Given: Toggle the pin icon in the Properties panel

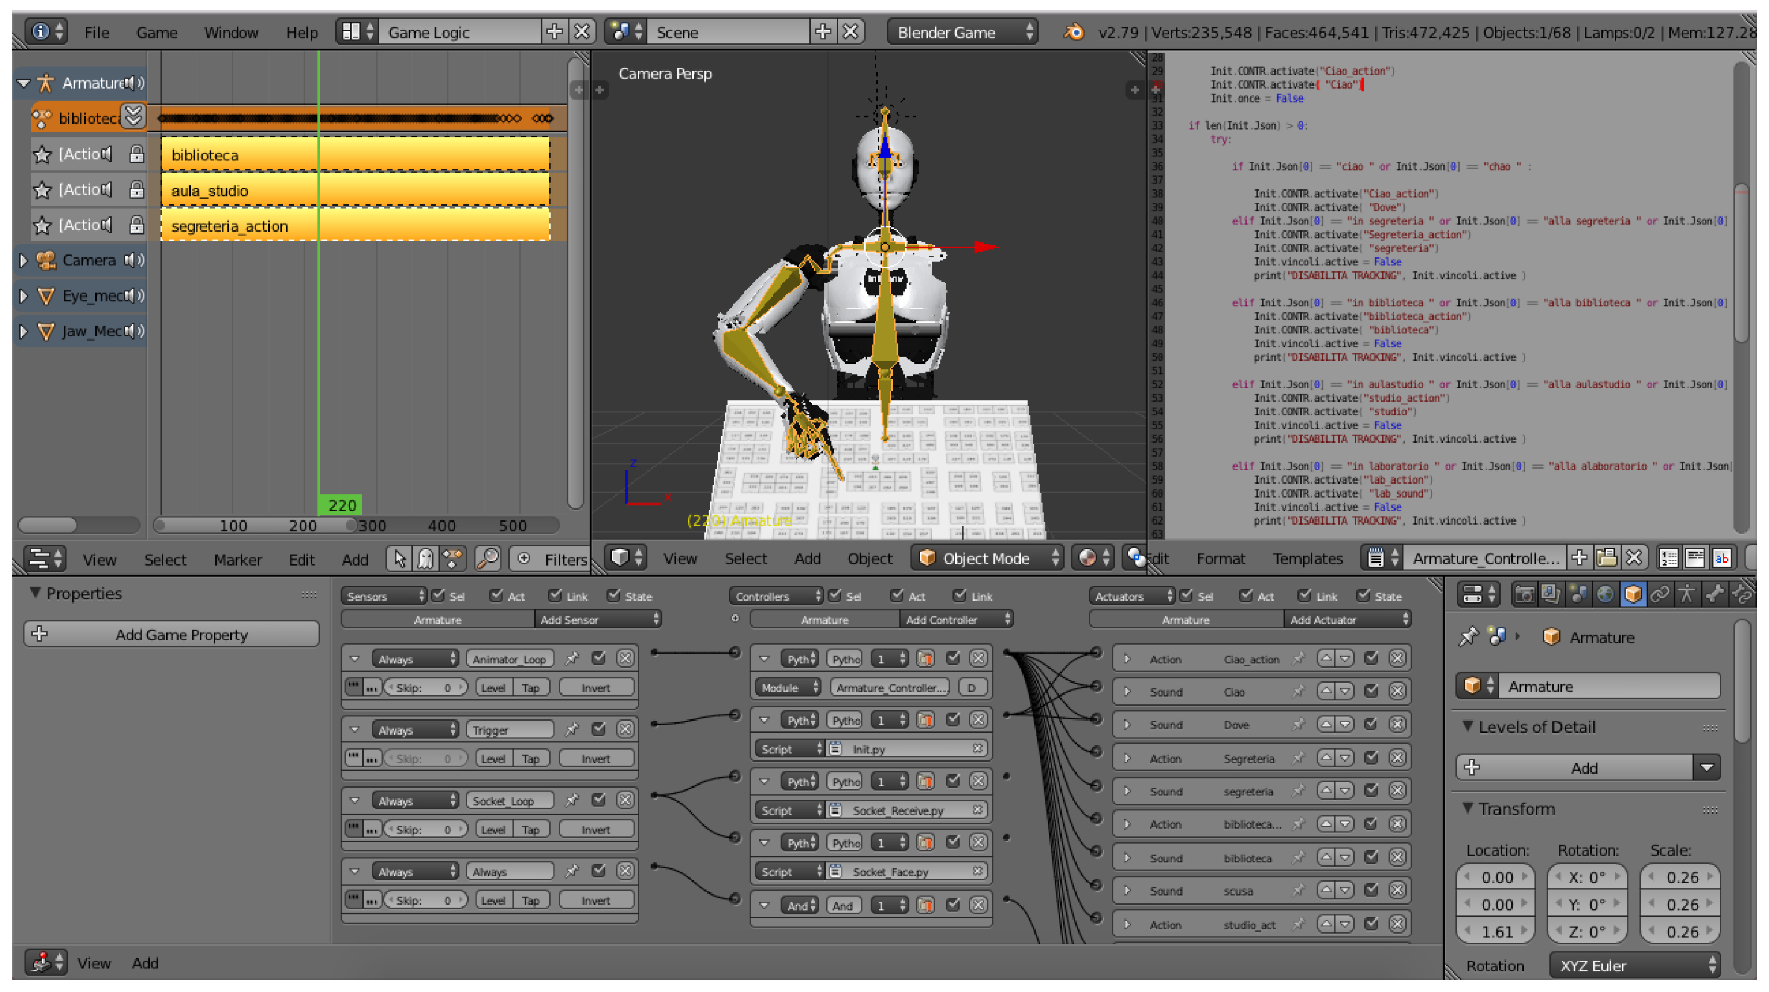Looking at the screenshot, I should pyautogui.click(x=1470, y=636).
